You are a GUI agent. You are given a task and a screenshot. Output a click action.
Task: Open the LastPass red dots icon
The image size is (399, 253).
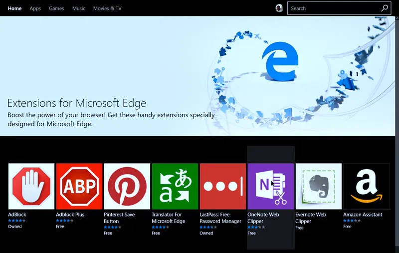coord(223,186)
